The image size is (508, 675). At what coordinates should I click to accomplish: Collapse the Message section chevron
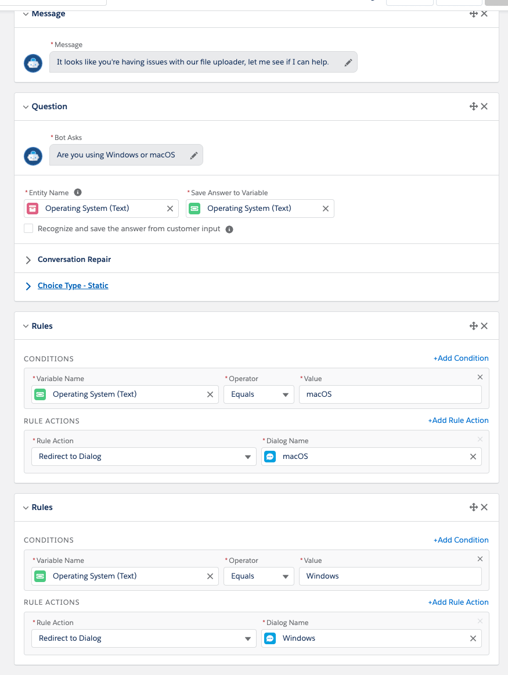26,14
